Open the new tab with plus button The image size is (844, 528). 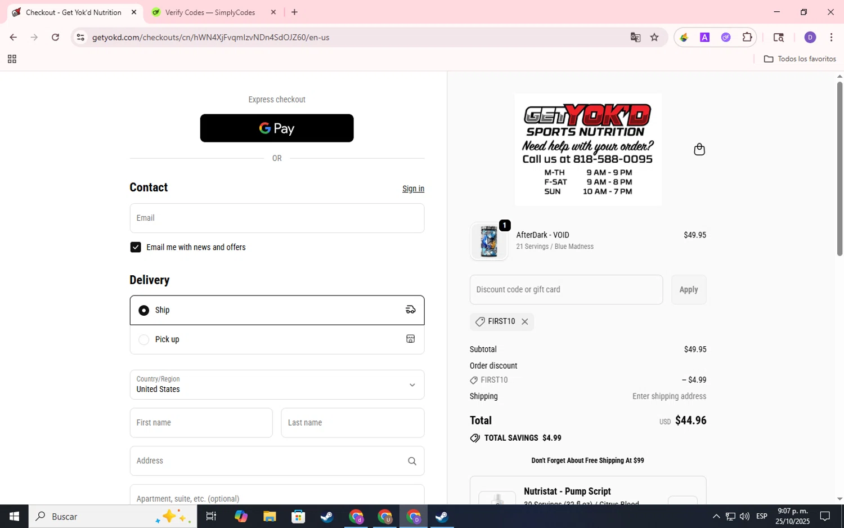(x=294, y=12)
